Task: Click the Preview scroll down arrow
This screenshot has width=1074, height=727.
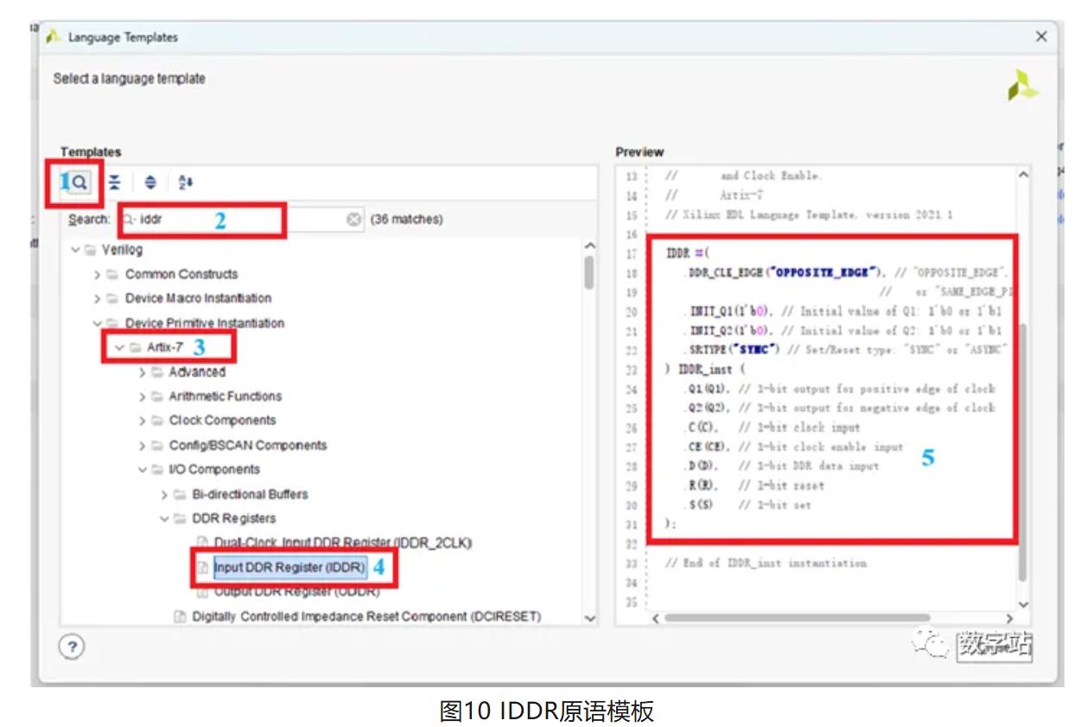Action: coord(1023,604)
